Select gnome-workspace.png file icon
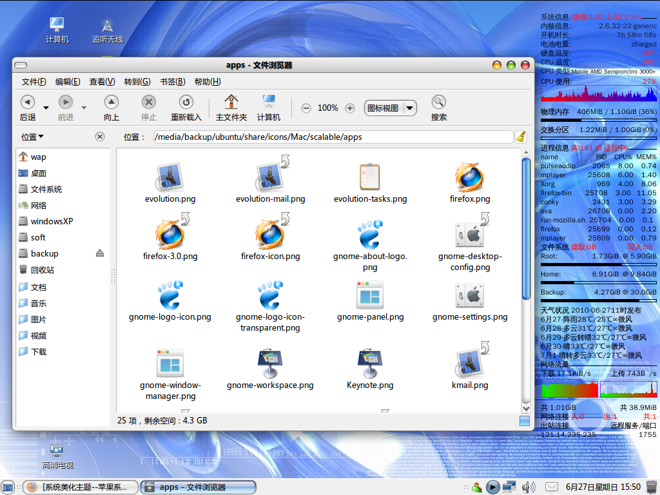 pos(270,363)
